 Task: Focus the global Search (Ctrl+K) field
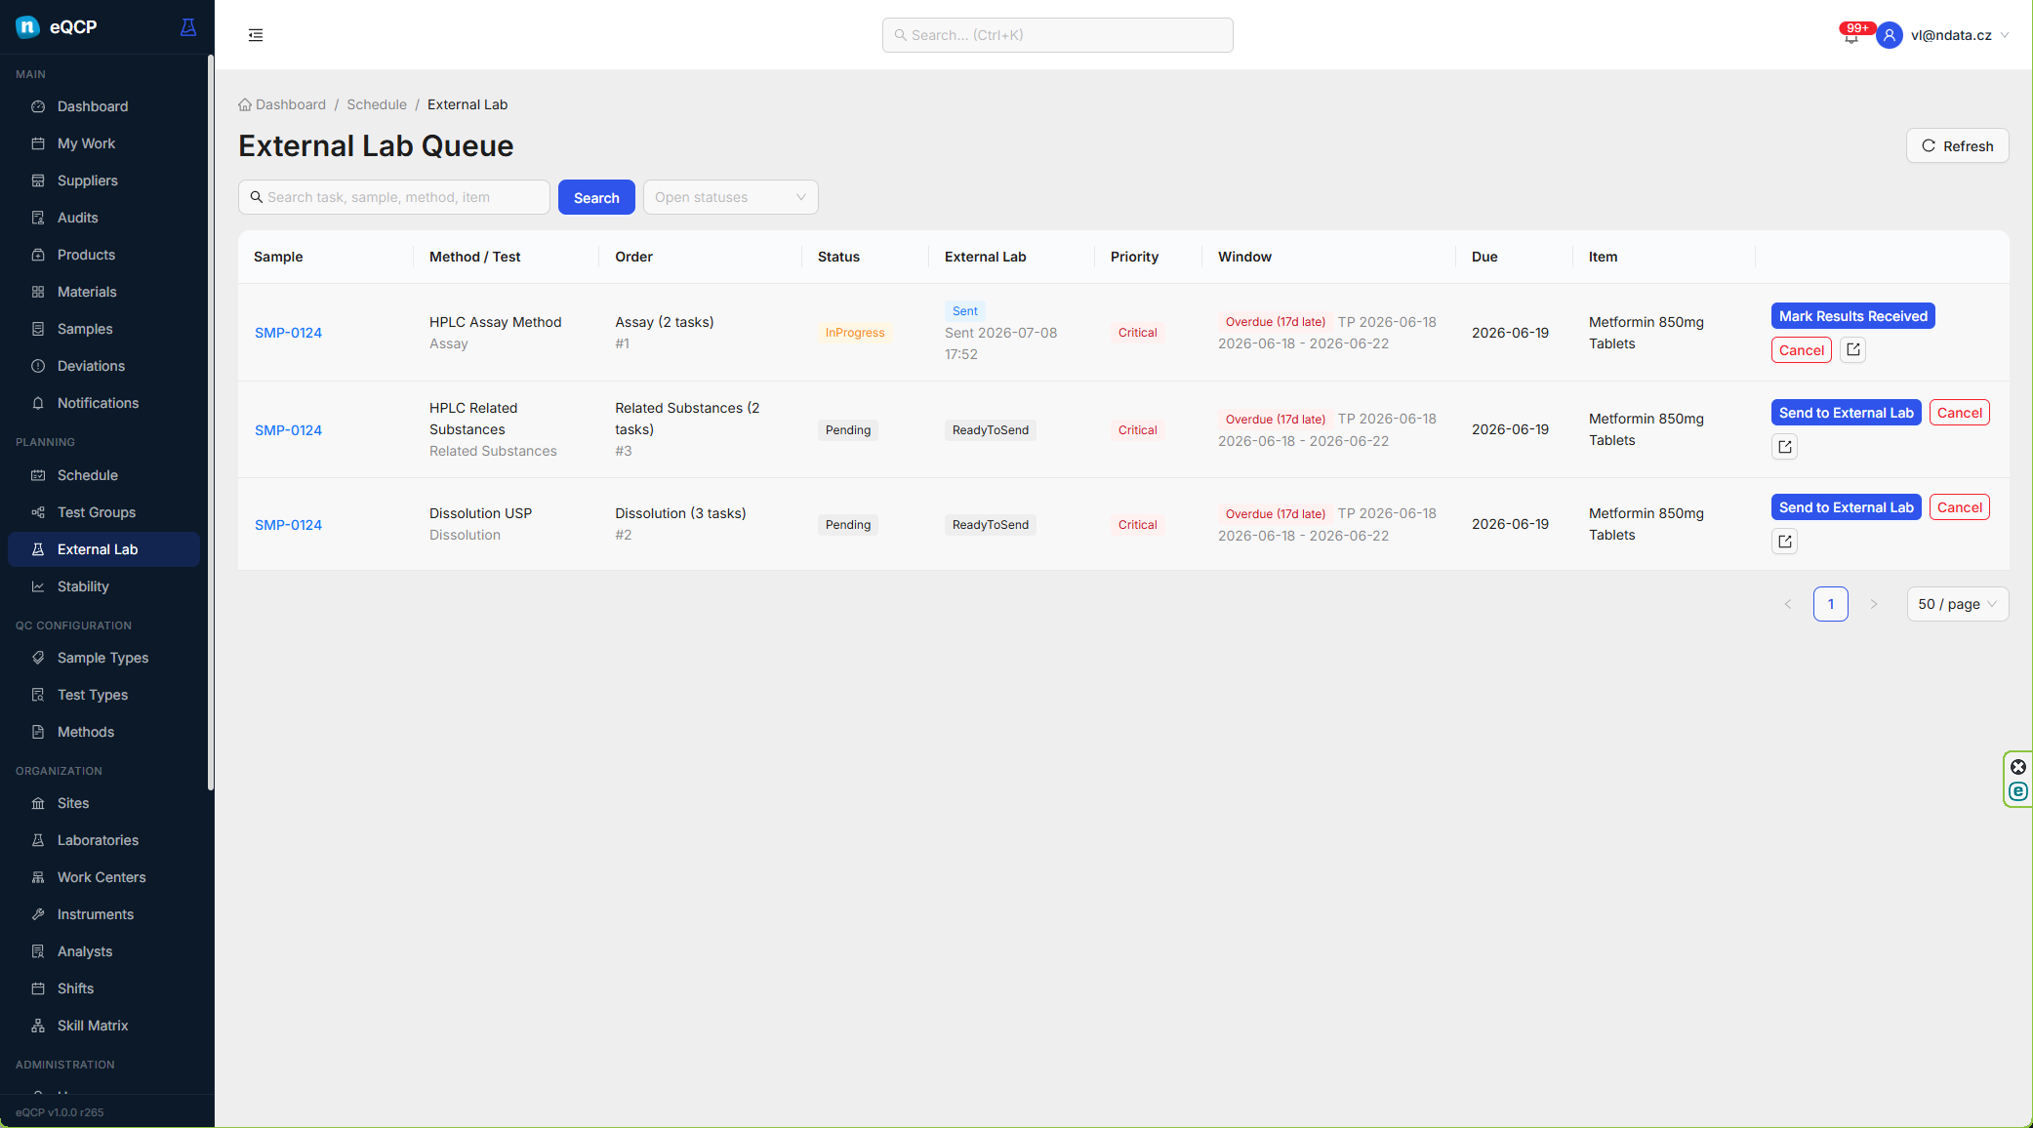1057,35
